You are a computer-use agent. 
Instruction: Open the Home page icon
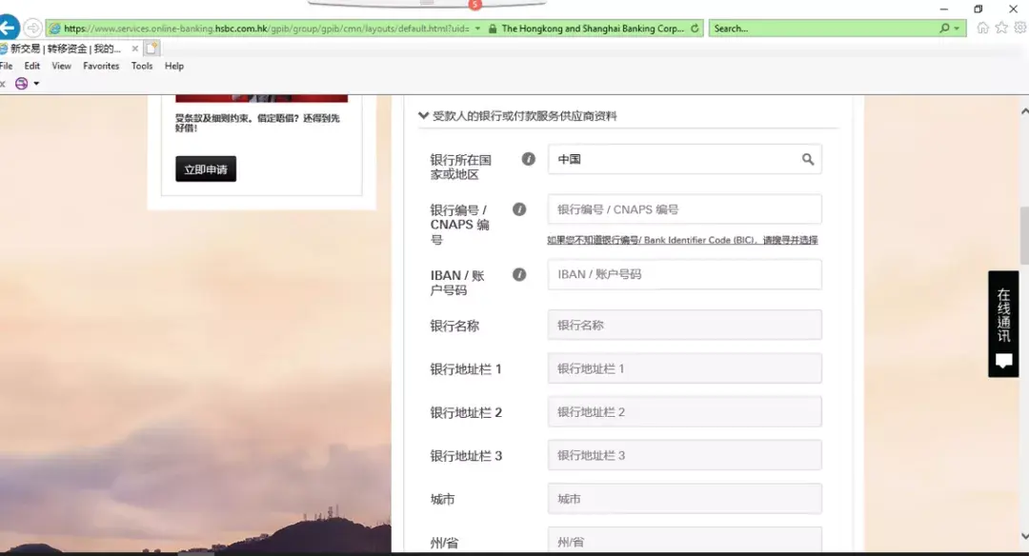click(x=982, y=27)
